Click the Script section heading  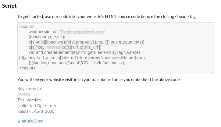click(9, 6)
